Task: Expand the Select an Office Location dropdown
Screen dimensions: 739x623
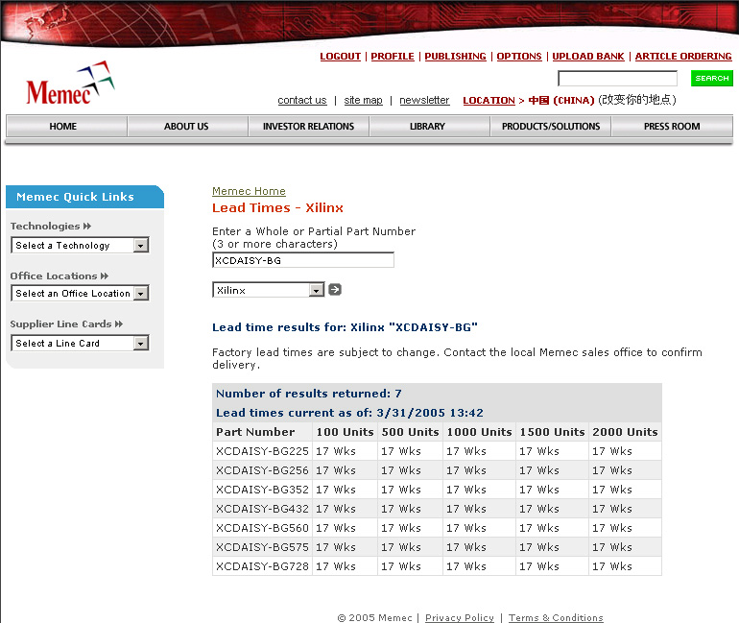Action: [x=81, y=294]
